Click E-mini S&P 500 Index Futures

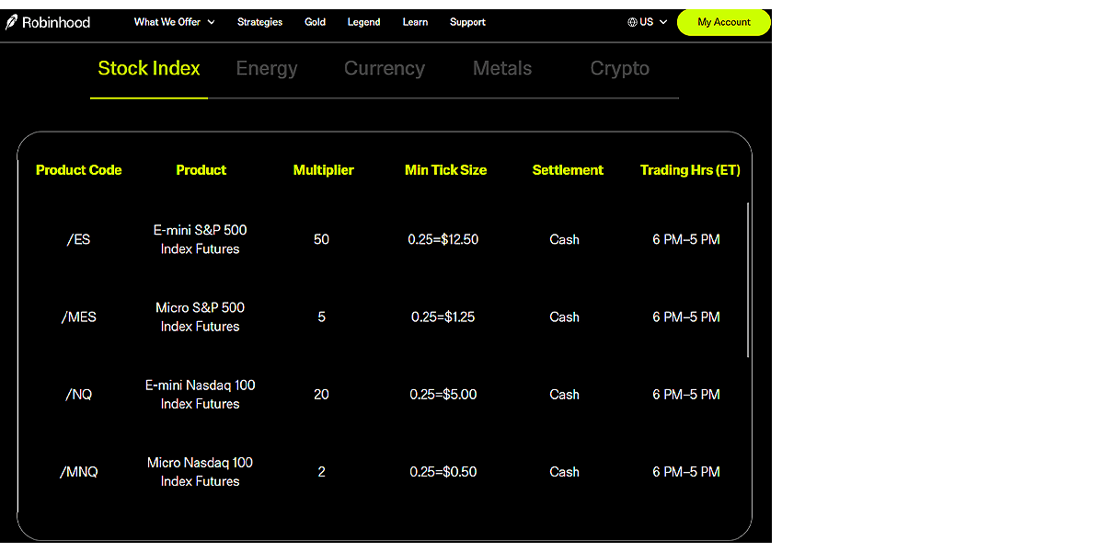click(200, 239)
